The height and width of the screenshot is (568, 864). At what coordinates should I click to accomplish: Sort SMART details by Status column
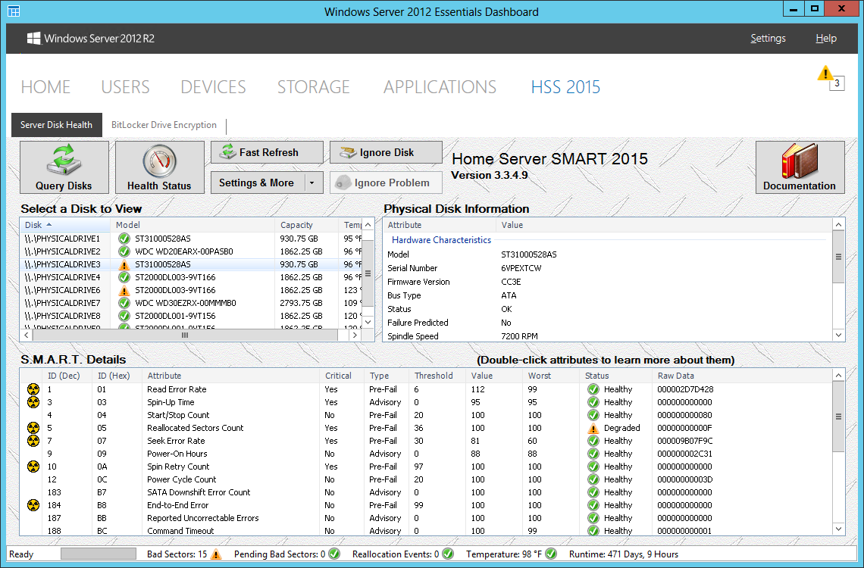(x=615, y=376)
